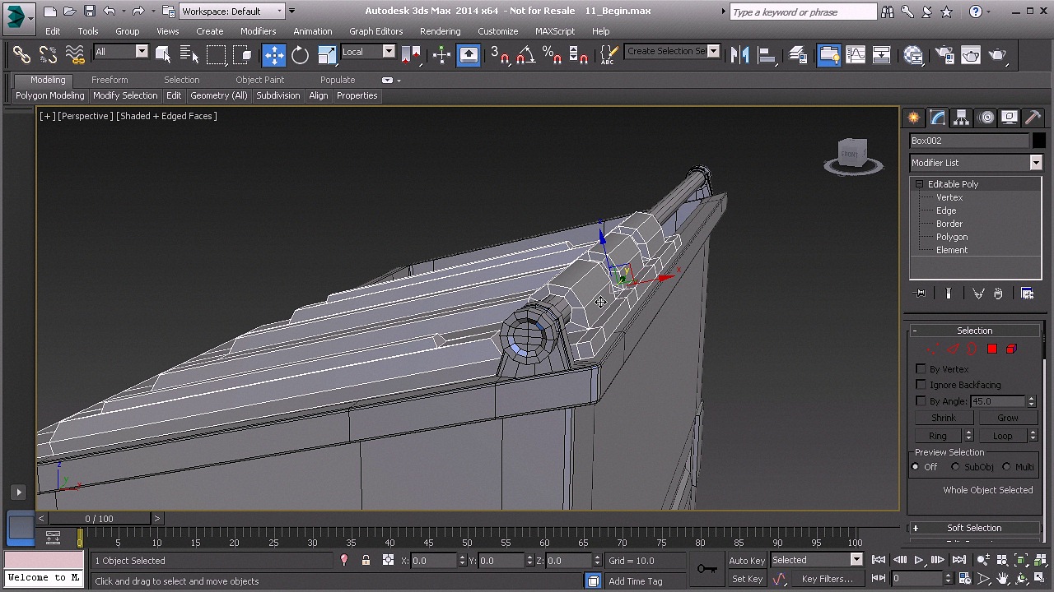Screen dimensions: 1054x592
Task: Click the Ring selection button
Action: click(938, 436)
